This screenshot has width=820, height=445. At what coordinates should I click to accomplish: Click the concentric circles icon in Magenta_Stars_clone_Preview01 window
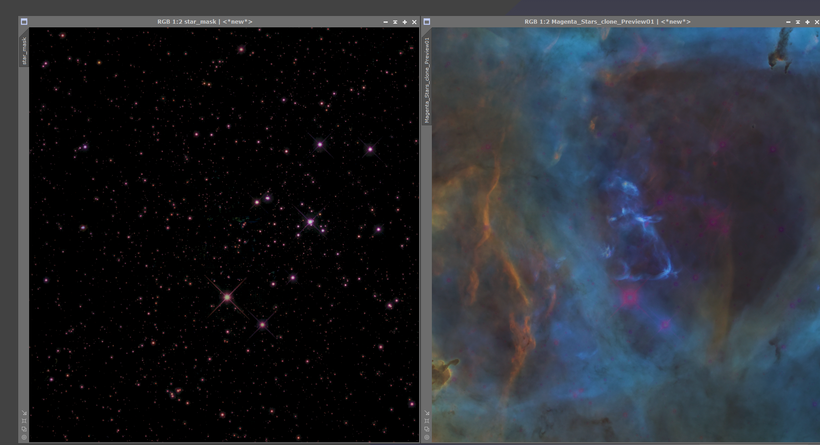tap(427, 437)
